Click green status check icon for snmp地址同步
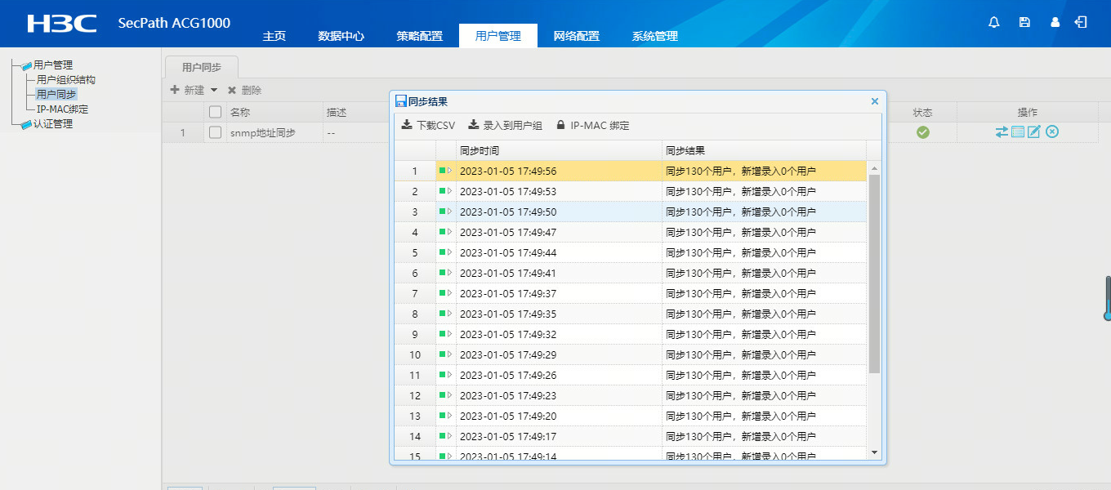This screenshot has height=490, width=1111. pyautogui.click(x=923, y=132)
